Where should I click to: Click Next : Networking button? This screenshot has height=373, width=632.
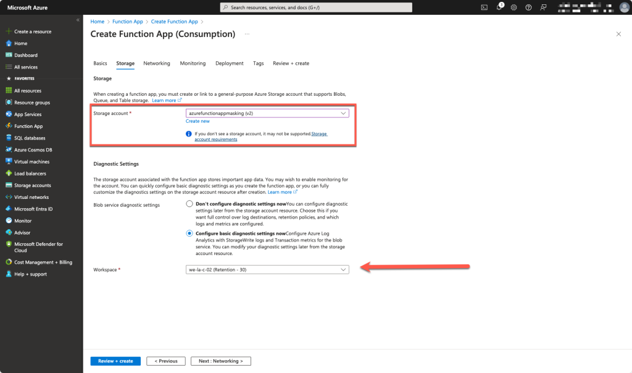pos(221,361)
